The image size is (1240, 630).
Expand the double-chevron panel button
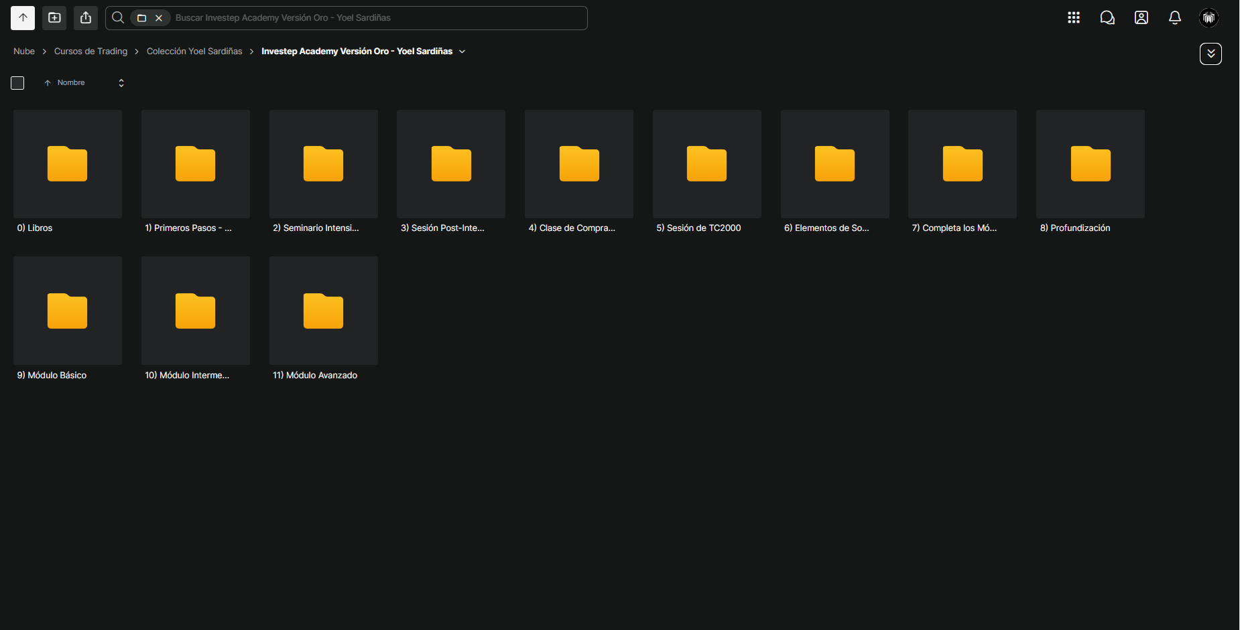pos(1211,54)
